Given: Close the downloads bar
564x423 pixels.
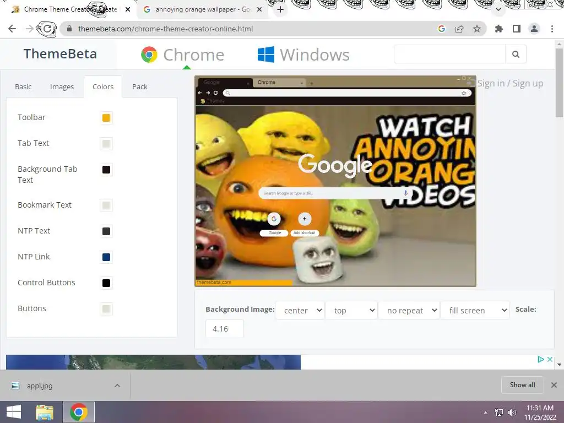Looking at the screenshot, I should coord(554,385).
